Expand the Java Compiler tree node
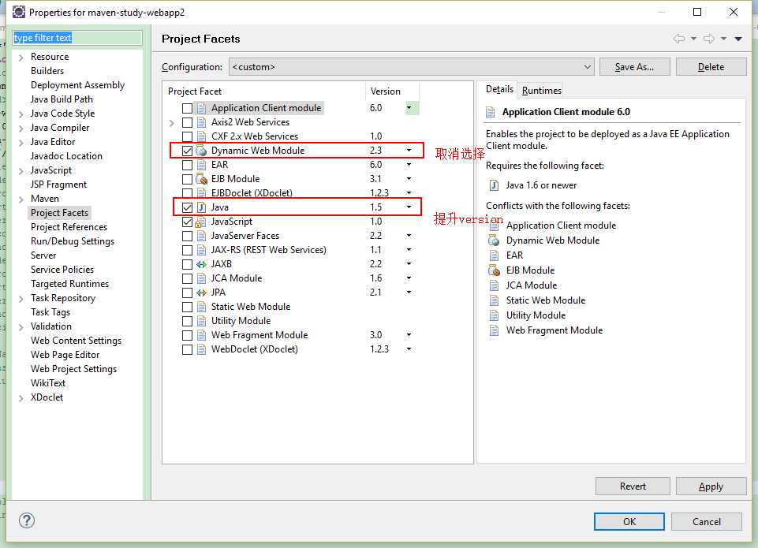The height and width of the screenshot is (548, 758). [21, 129]
